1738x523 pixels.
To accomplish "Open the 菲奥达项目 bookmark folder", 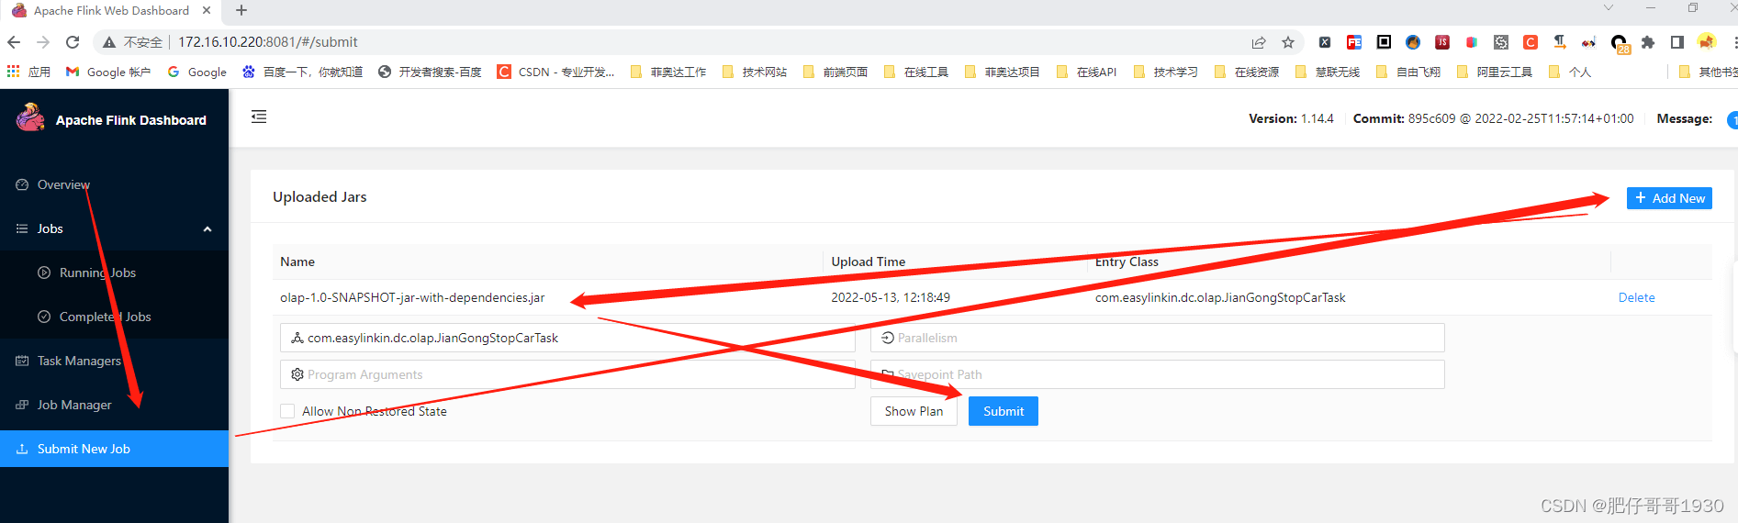I will tap(1003, 72).
